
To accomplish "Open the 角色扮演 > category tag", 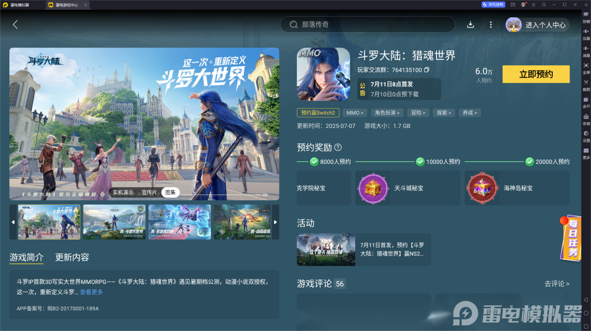I will click(x=387, y=113).
